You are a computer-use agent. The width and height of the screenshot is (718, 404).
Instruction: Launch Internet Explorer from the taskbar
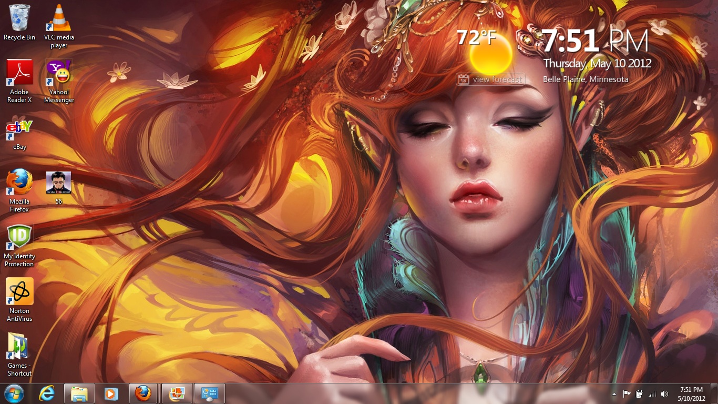coord(47,393)
